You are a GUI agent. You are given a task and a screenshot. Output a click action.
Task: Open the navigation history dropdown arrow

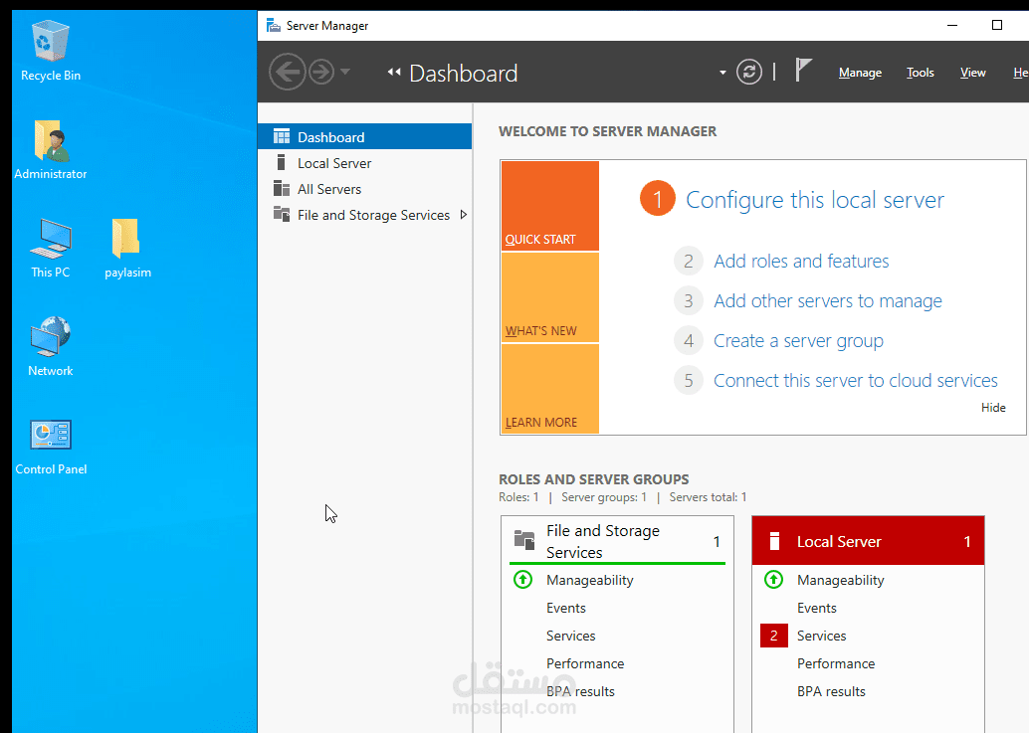tap(345, 72)
